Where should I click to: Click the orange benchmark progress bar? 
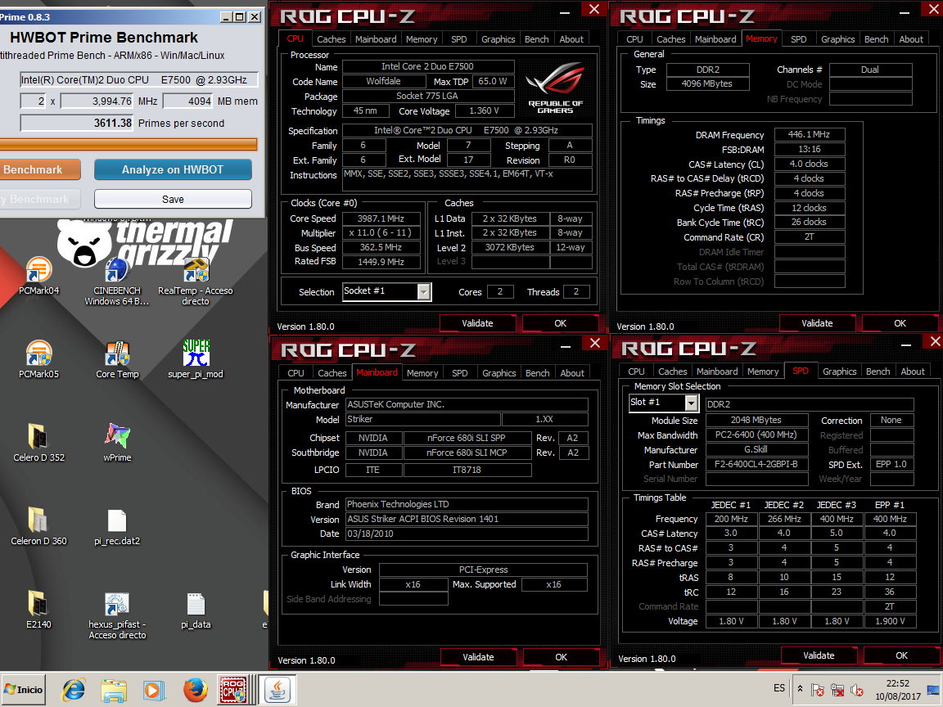pyautogui.click(x=129, y=144)
